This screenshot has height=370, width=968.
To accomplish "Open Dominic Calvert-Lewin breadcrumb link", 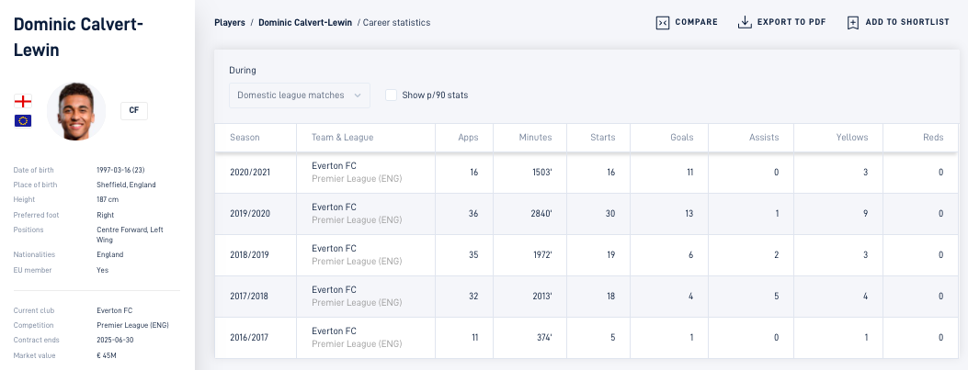I will tap(305, 23).
